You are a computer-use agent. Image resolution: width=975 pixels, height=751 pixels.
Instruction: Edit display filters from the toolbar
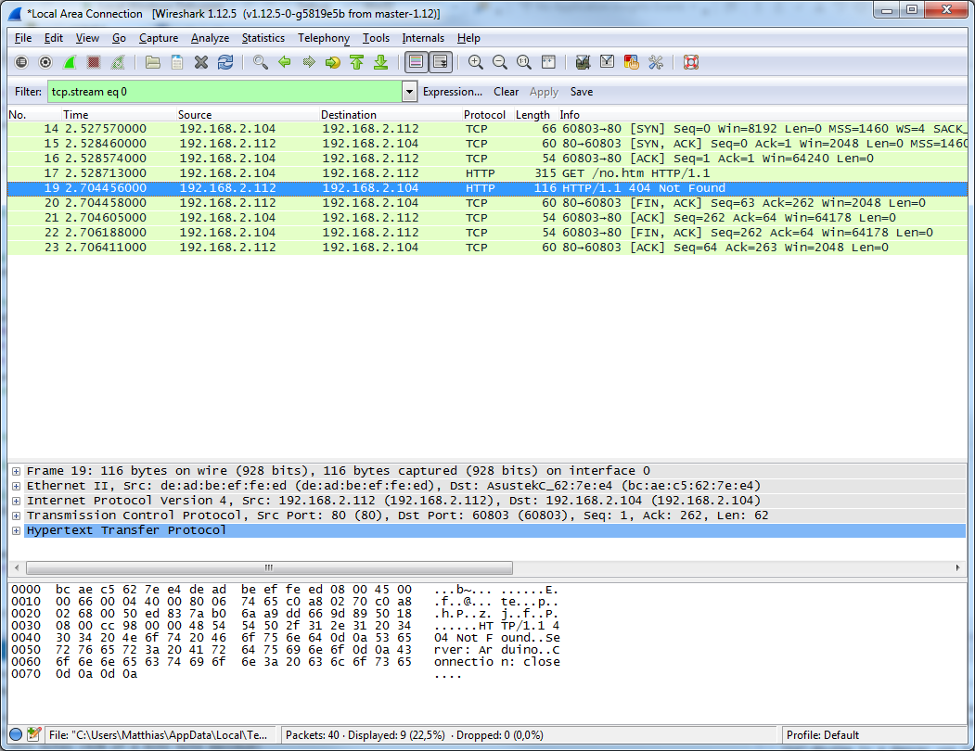(x=608, y=62)
